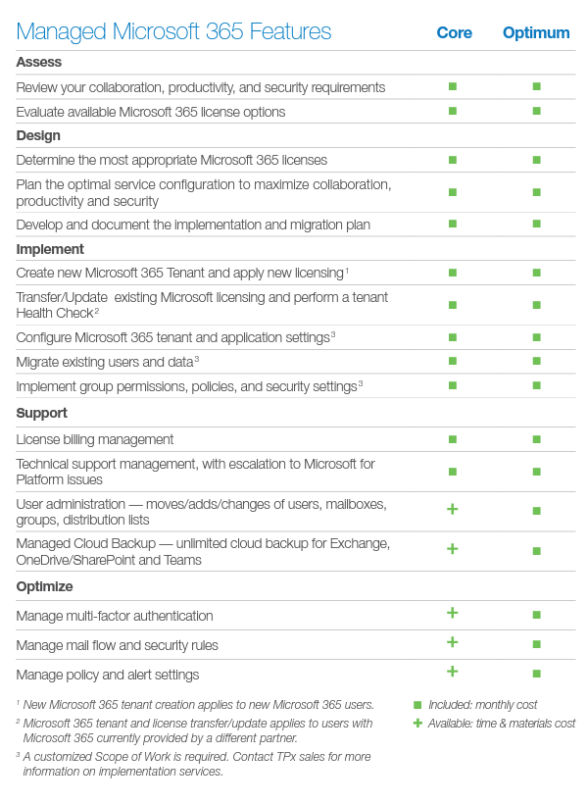Click Optimum green square for User administration
The width and height of the screenshot is (588, 803).
536,510
